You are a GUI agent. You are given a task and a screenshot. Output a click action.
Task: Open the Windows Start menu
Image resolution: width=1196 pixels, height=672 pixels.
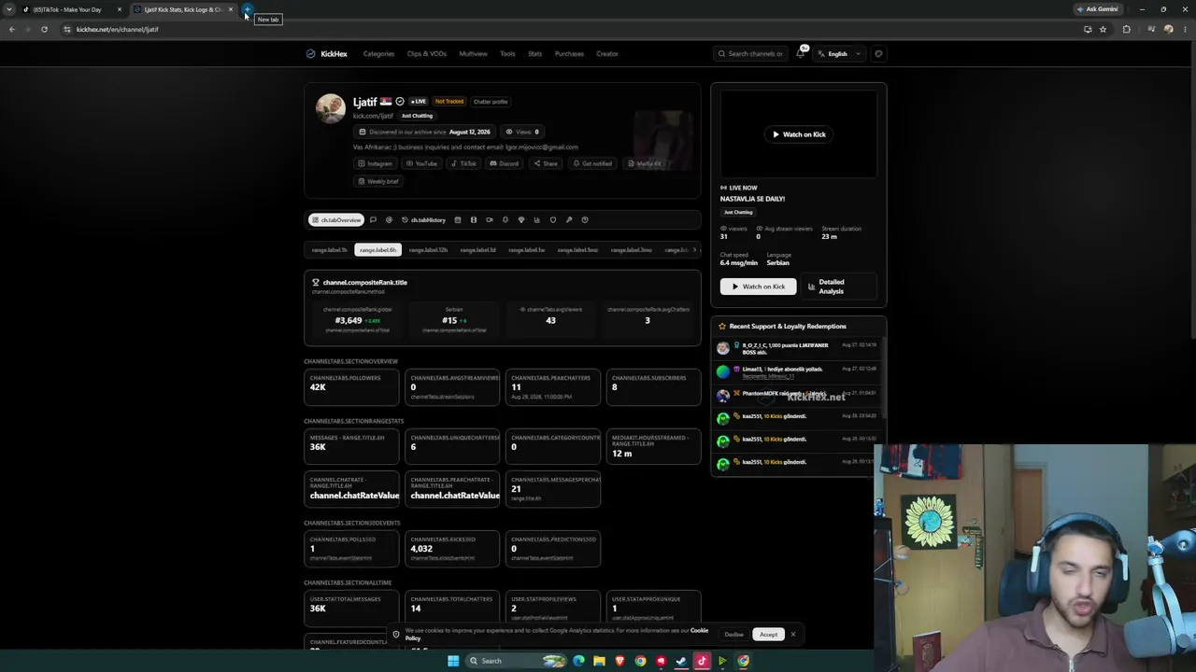(453, 661)
